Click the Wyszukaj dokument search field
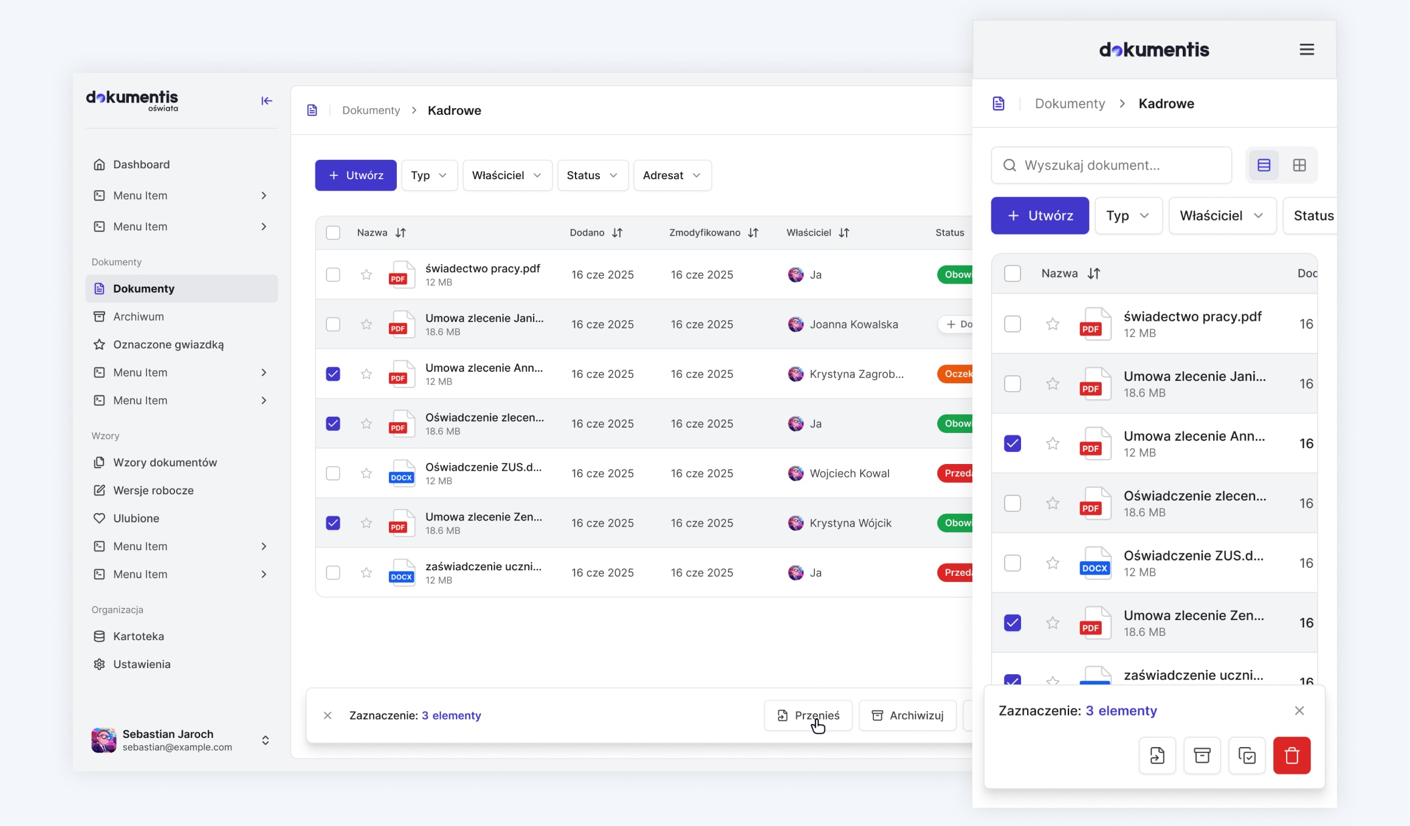 1111,165
